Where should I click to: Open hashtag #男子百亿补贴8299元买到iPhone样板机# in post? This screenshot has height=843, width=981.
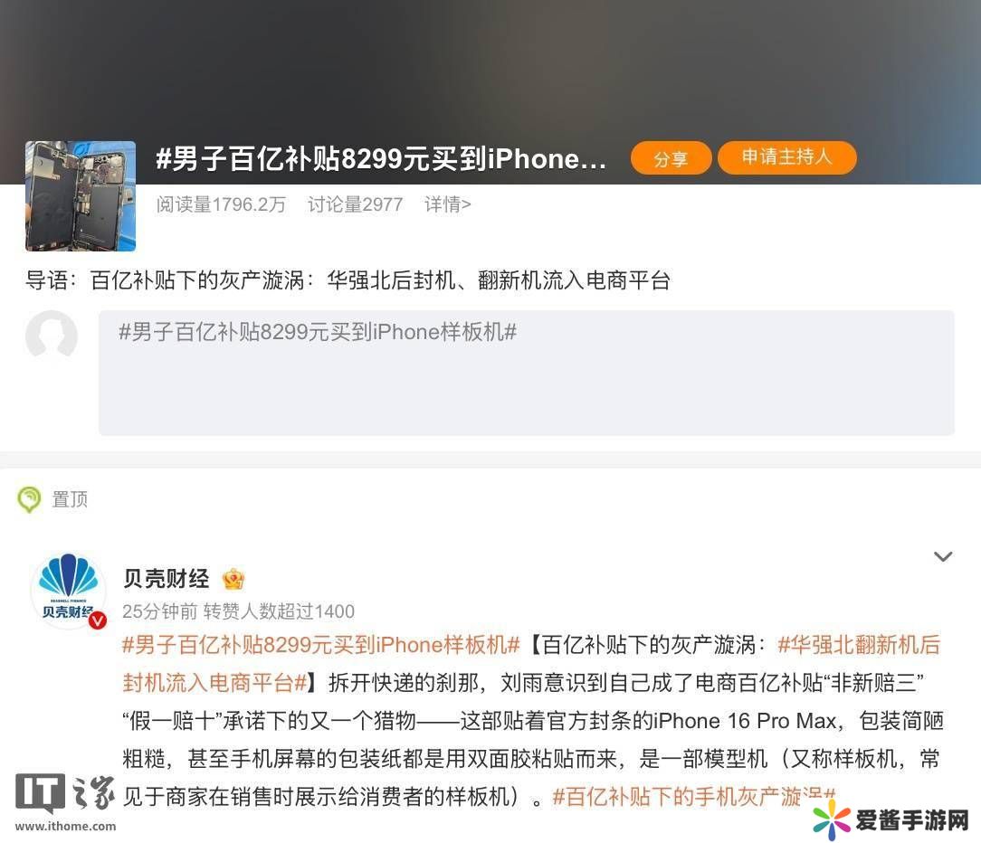tap(321, 645)
